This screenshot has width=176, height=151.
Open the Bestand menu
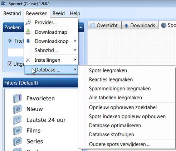coord(12,13)
